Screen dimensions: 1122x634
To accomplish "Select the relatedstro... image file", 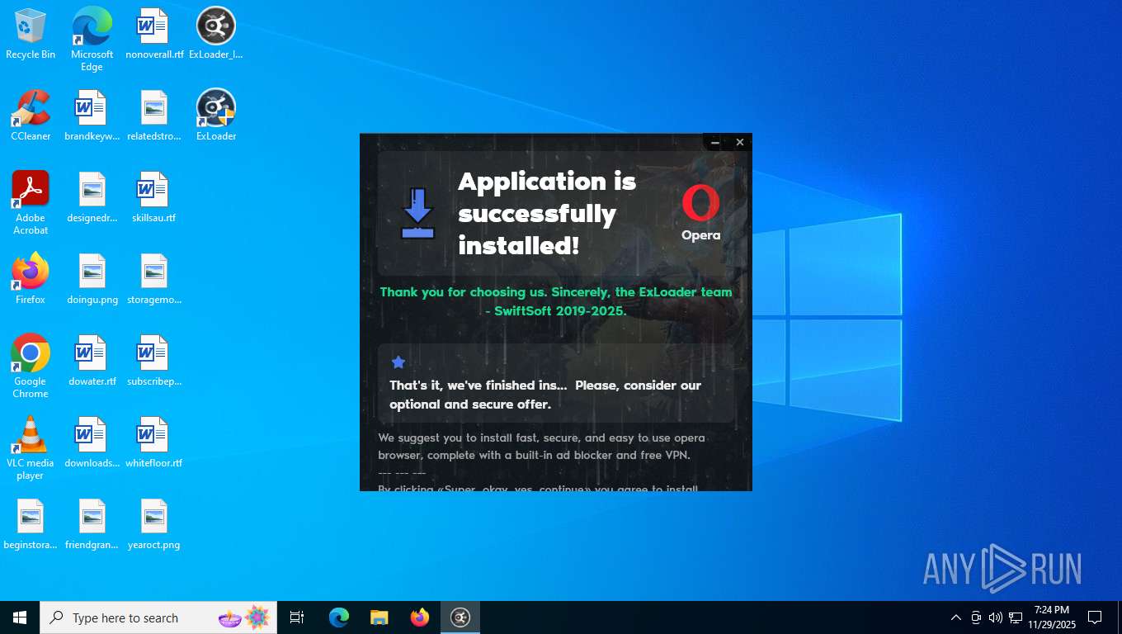I will pyautogui.click(x=154, y=116).
